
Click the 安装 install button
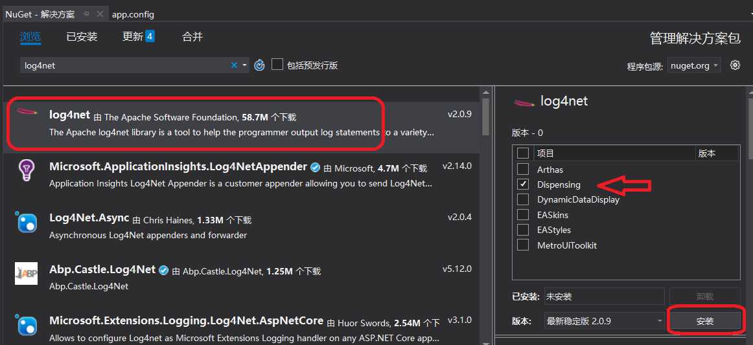[x=705, y=321]
